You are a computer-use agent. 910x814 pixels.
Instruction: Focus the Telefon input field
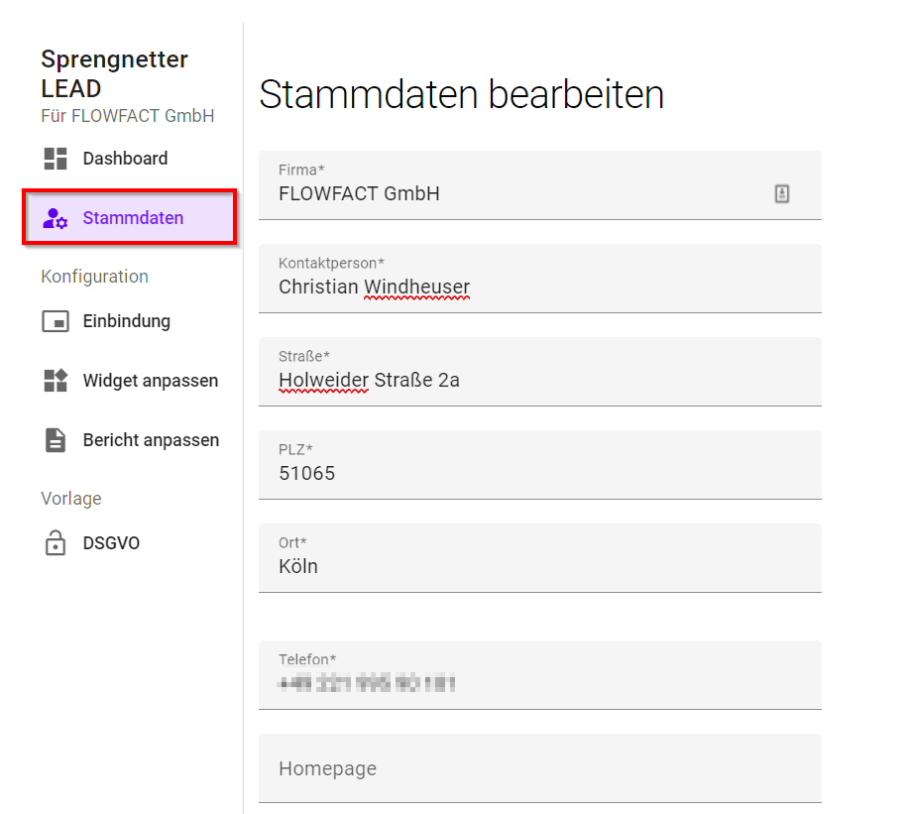pyautogui.click(x=539, y=675)
